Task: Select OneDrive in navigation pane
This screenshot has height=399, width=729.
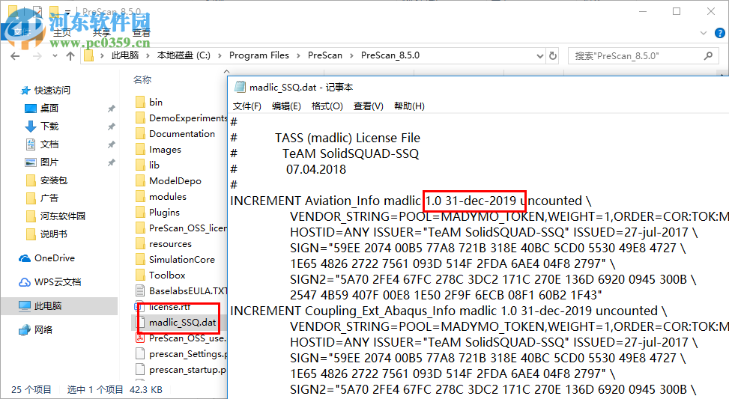Action: click(x=55, y=258)
